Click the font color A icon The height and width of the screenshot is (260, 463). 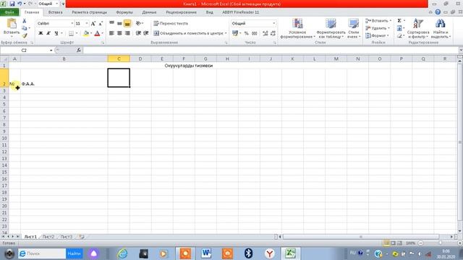tap(97, 33)
